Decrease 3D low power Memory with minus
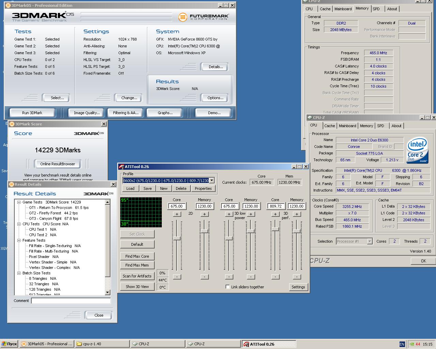Image resolution: width=436 pixels, height=349 pixels. pyautogui.click(x=251, y=277)
